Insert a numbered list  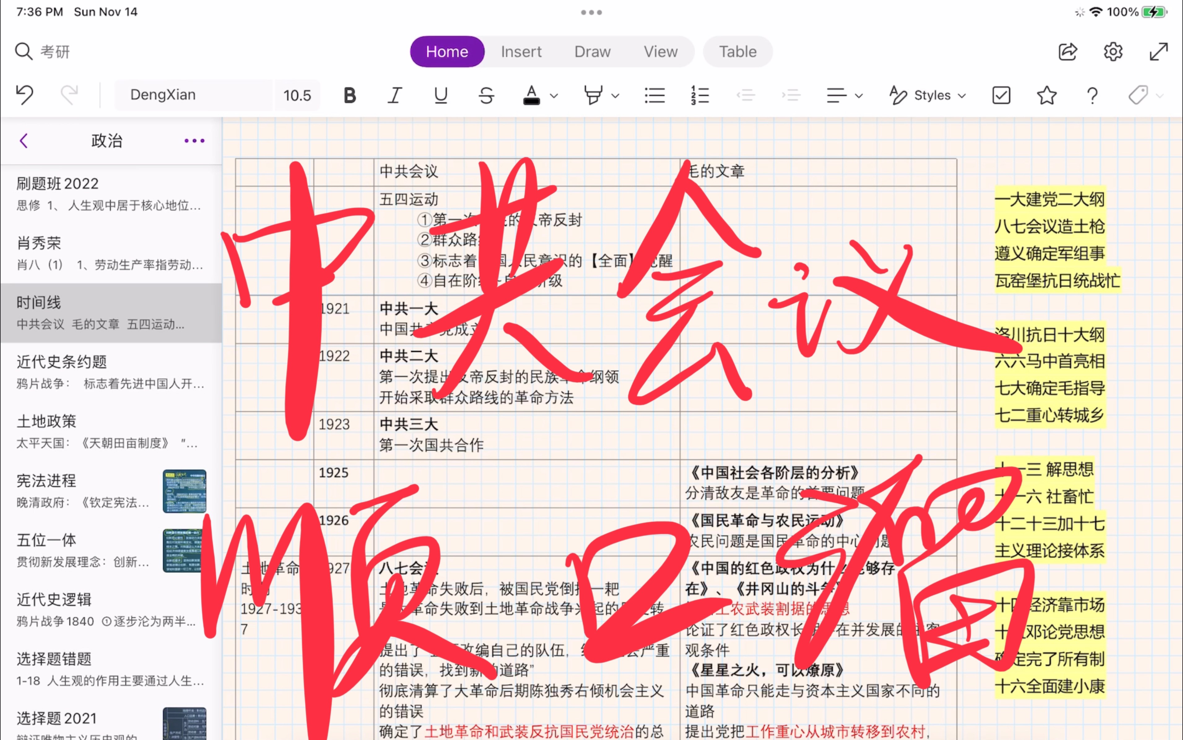700,95
